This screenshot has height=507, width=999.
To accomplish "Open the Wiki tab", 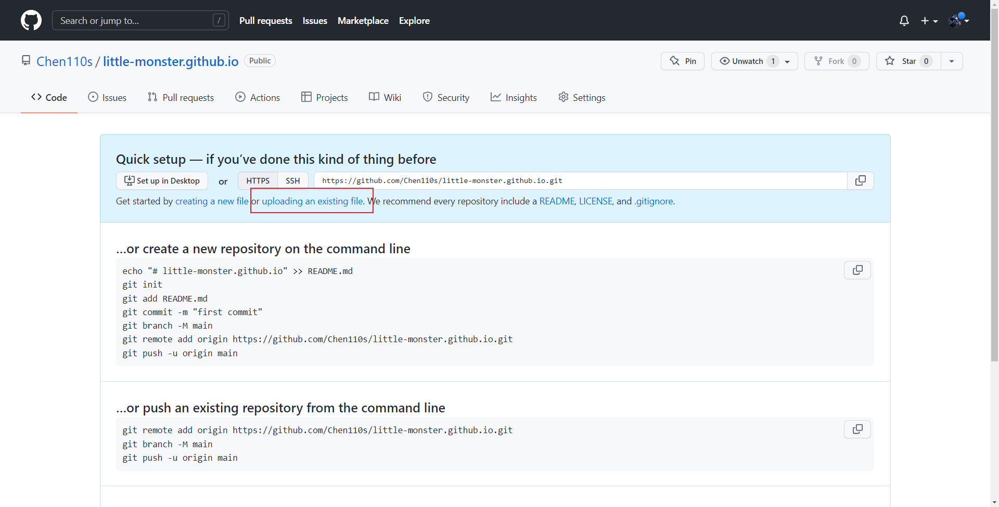I will (x=385, y=97).
